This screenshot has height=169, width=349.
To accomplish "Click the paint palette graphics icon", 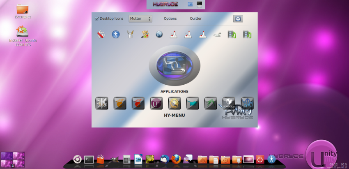I will point(145,35).
